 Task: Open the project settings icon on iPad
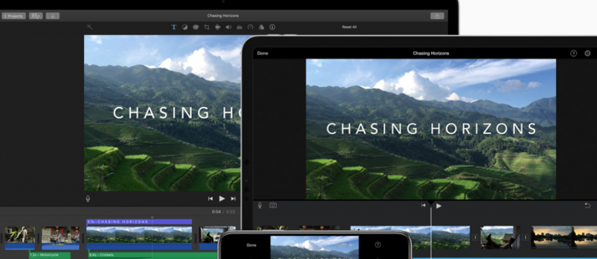pos(588,53)
